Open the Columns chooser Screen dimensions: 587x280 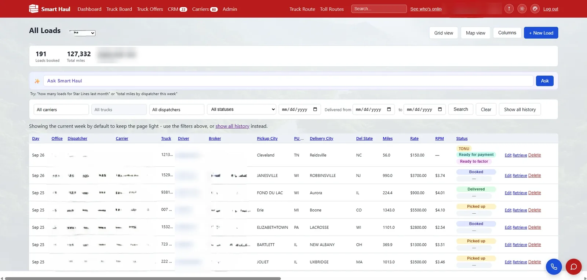pos(507,33)
